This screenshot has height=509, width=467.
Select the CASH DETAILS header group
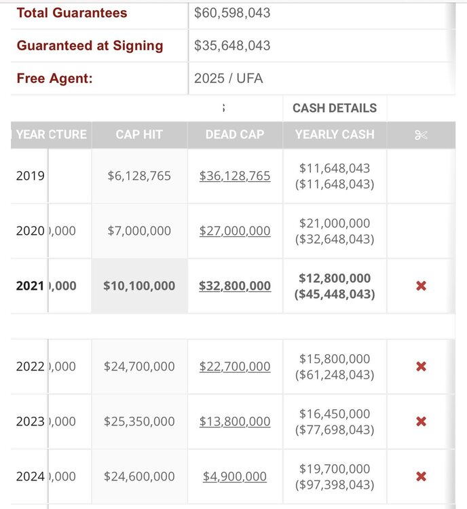[x=335, y=108]
